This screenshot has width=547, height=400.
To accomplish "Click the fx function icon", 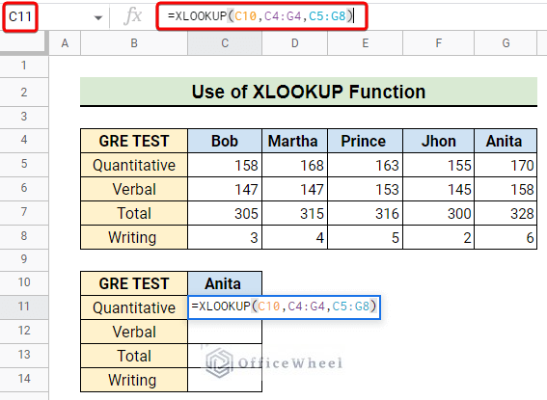I will click(132, 16).
